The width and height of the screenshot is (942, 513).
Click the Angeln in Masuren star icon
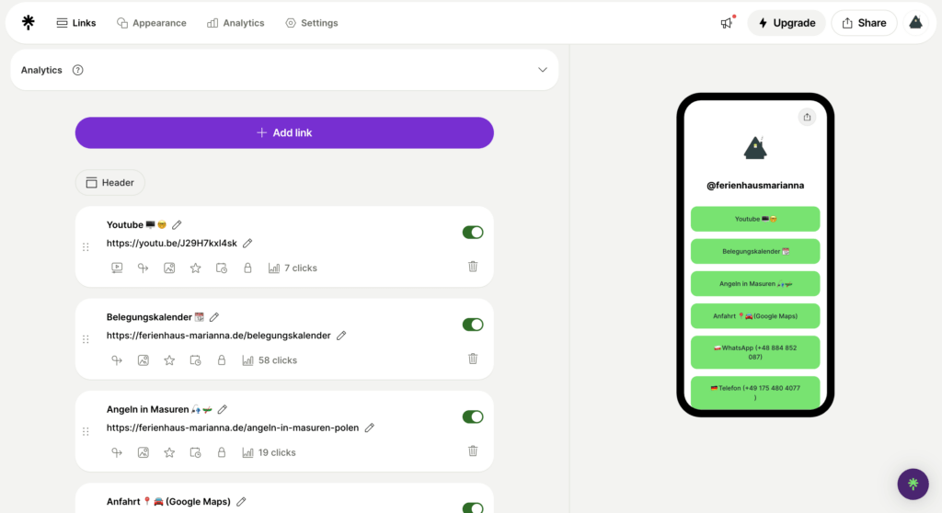coord(169,452)
